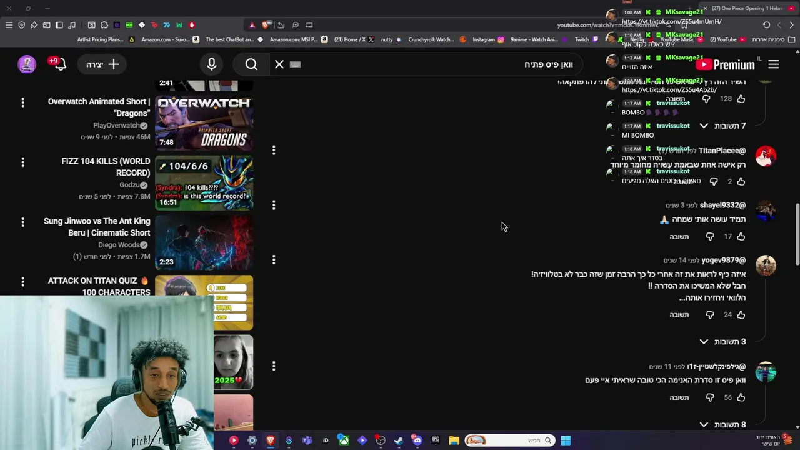Like the comment with 128 likes
The height and width of the screenshot is (450, 800).
pyautogui.click(x=741, y=99)
